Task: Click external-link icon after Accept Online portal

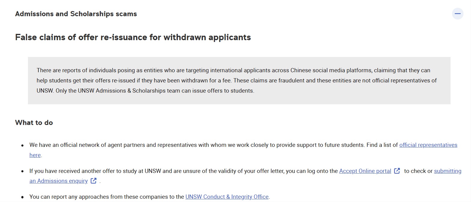Action: (397, 171)
